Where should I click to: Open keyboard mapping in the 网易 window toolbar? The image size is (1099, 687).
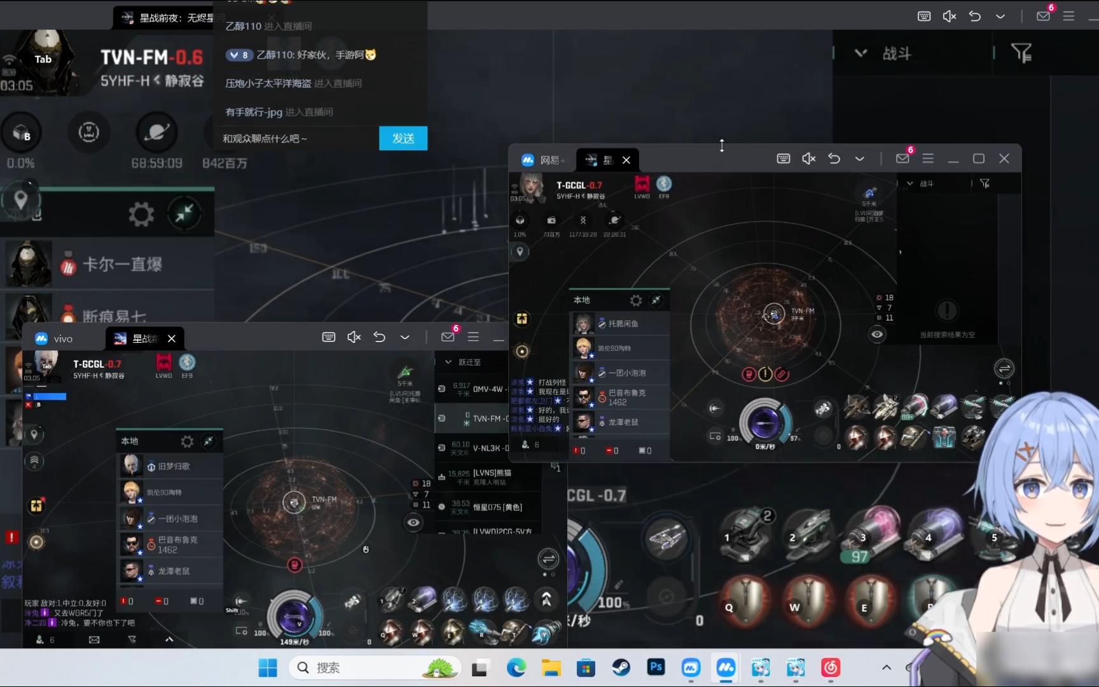(784, 158)
